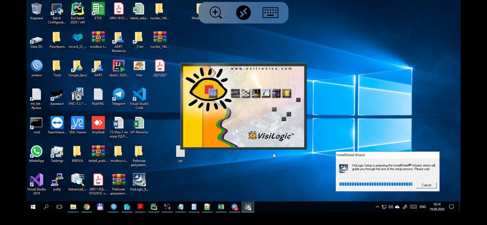Open Excel from the taskbar
The width and height of the screenshot is (487, 225).
(x=221, y=207)
